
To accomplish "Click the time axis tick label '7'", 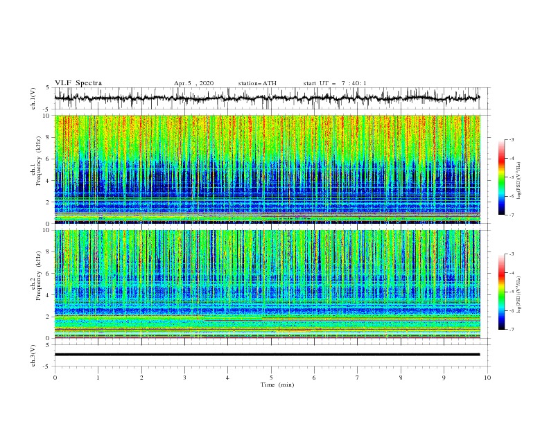I will (x=358, y=378).
